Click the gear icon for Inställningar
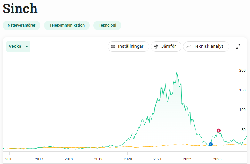 pos(113,47)
